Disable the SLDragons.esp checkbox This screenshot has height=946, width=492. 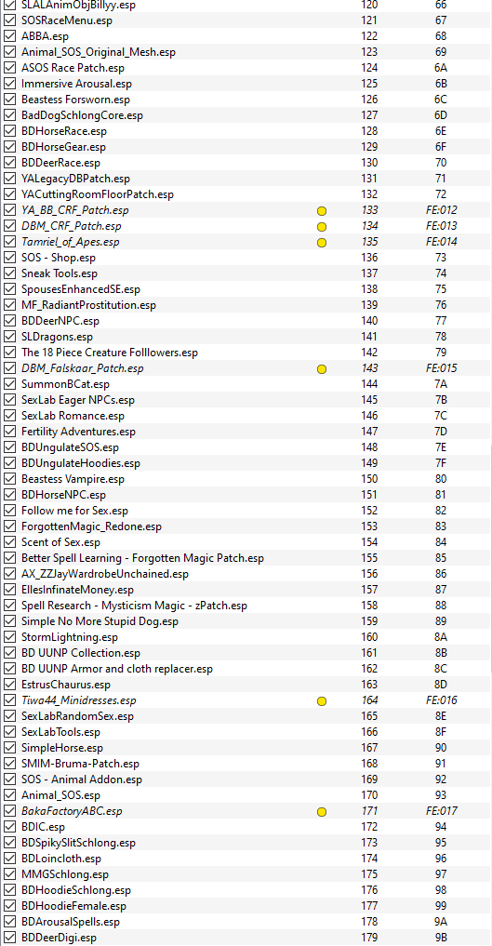click(x=9, y=337)
